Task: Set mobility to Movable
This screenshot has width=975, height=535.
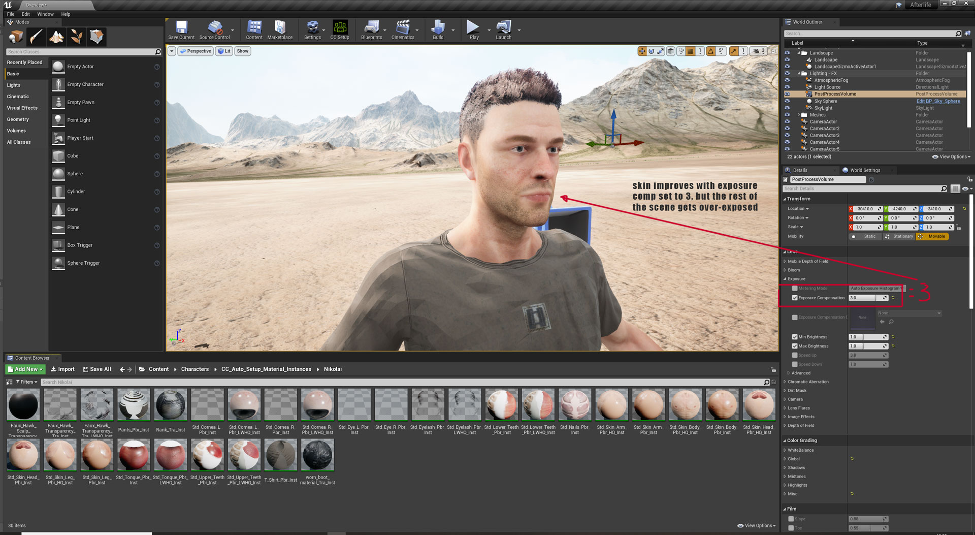Action: (x=932, y=236)
